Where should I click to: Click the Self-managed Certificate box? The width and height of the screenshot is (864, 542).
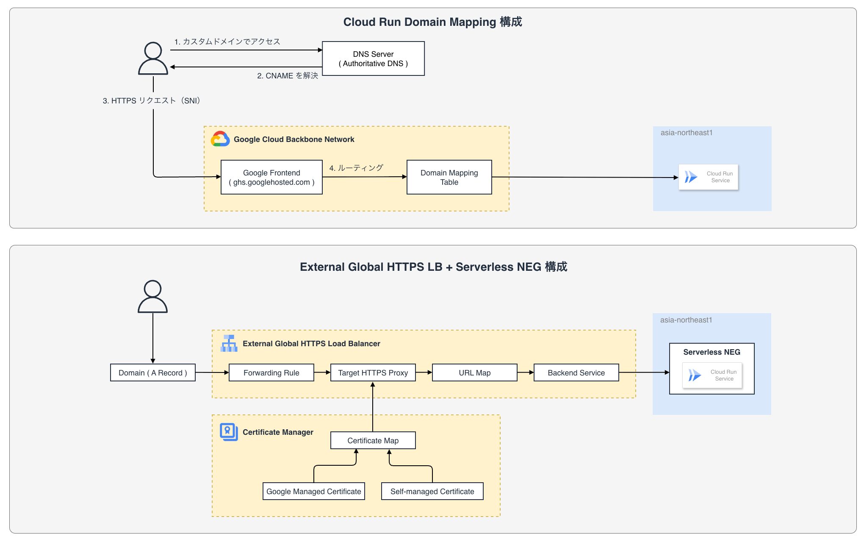point(432,491)
